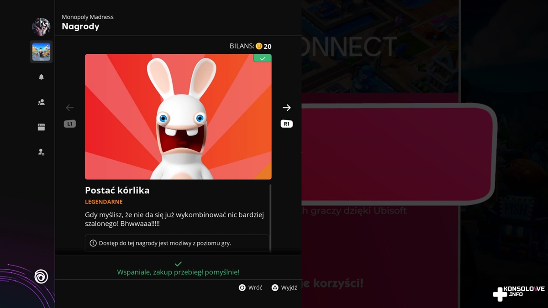Click the purchase success message
Viewport: 548px width, 308px height.
point(178,272)
